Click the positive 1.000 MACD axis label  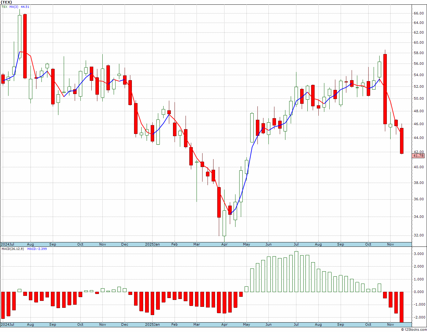(x=419, y=279)
